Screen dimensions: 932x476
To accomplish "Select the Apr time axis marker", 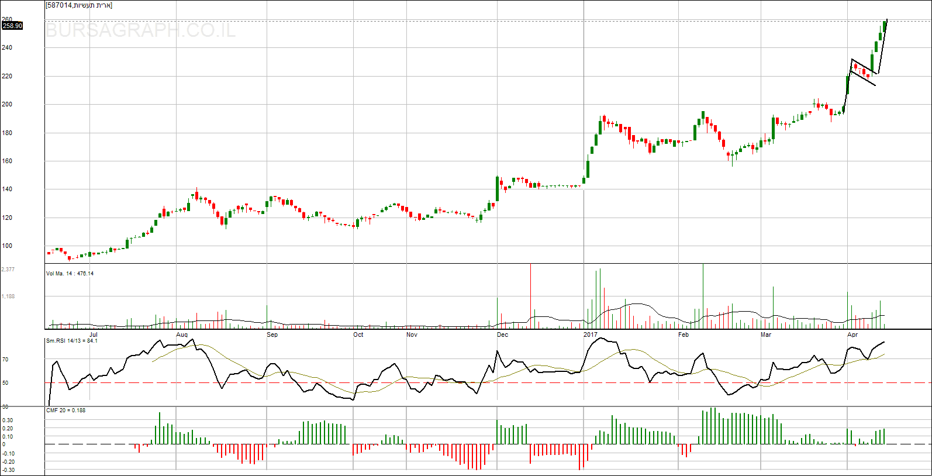I will pos(852,335).
